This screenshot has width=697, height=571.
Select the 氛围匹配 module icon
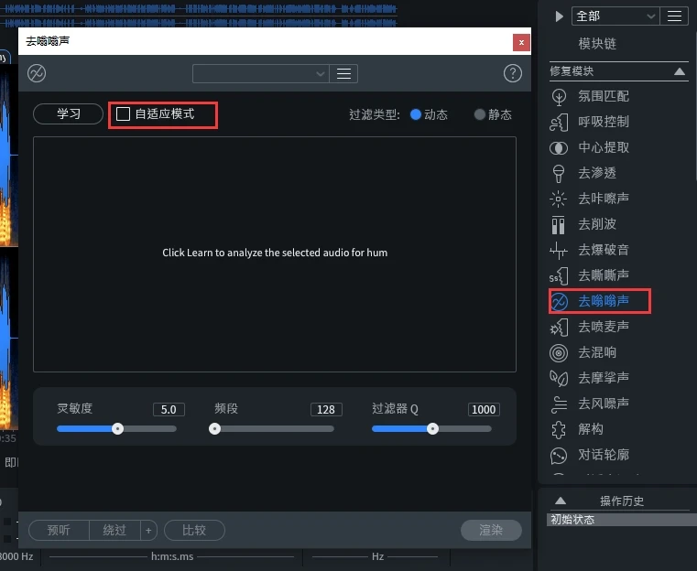[x=559, y=96]
